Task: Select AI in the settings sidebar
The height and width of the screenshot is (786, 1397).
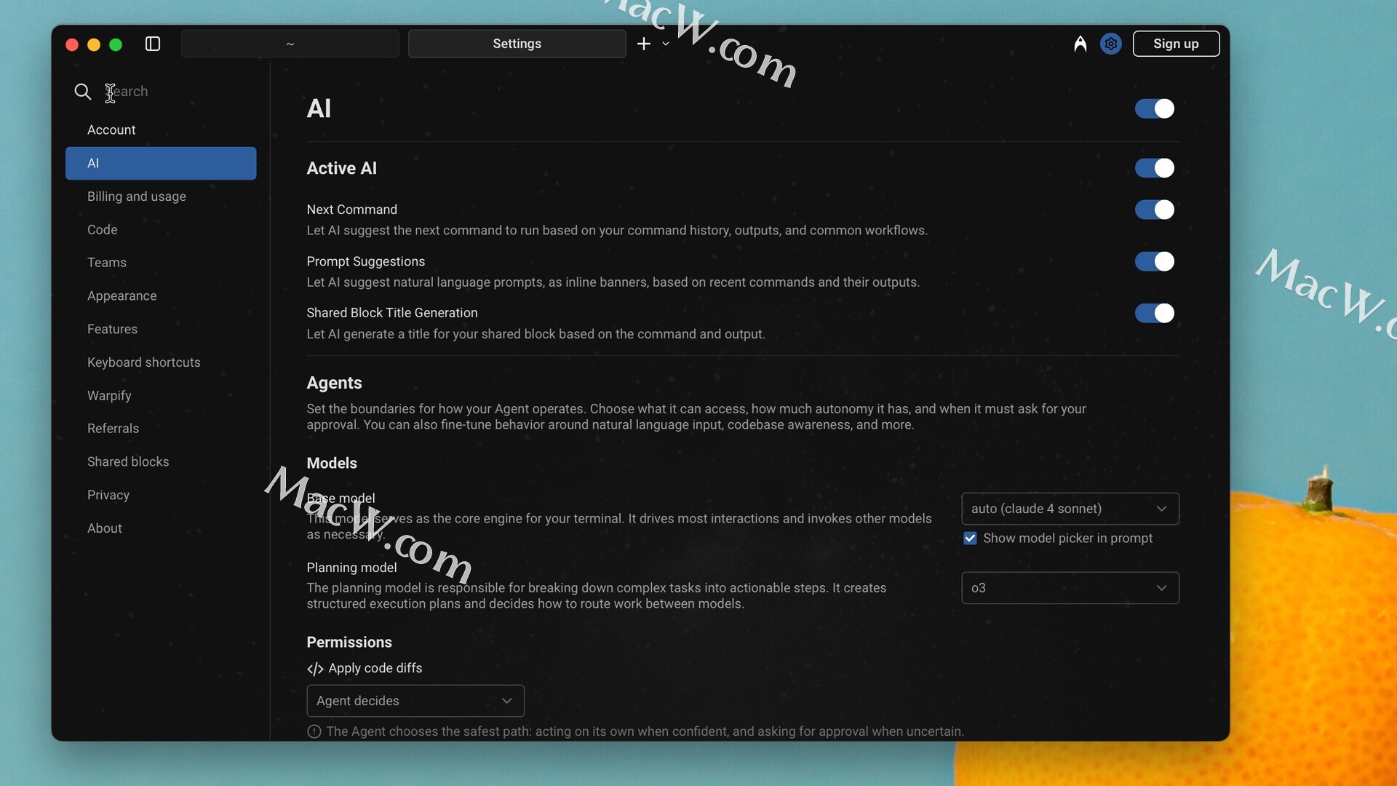Action: [161, 163]
